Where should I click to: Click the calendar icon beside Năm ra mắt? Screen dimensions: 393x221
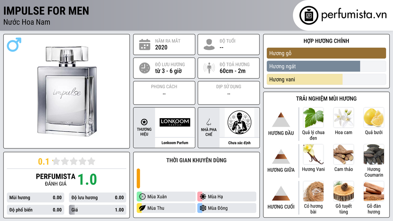pos(145,45)
